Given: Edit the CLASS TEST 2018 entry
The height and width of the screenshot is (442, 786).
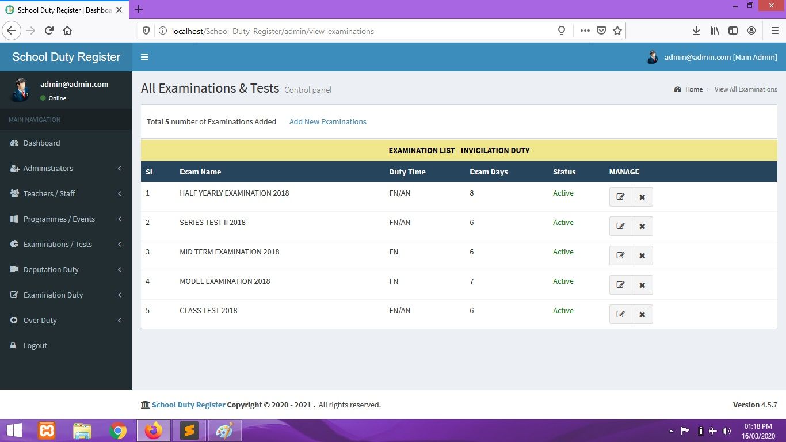Looking at the screenshot, I should click(620, 314).
